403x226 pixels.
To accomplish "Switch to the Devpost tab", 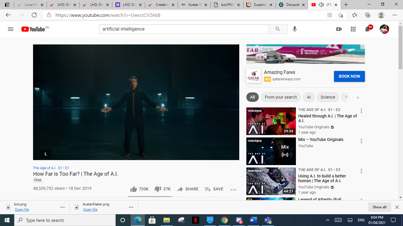I will coord(291,5).
